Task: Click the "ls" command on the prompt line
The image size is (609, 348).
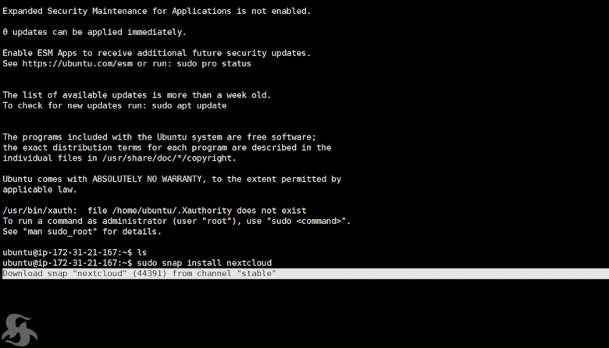Action: (141, 253)
